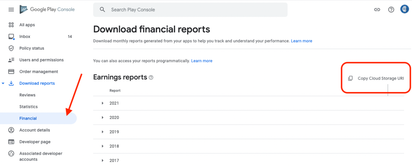This screenshot has height=167, width=412.
Task: Click the Order management card icon
Action: click(11, 71)
